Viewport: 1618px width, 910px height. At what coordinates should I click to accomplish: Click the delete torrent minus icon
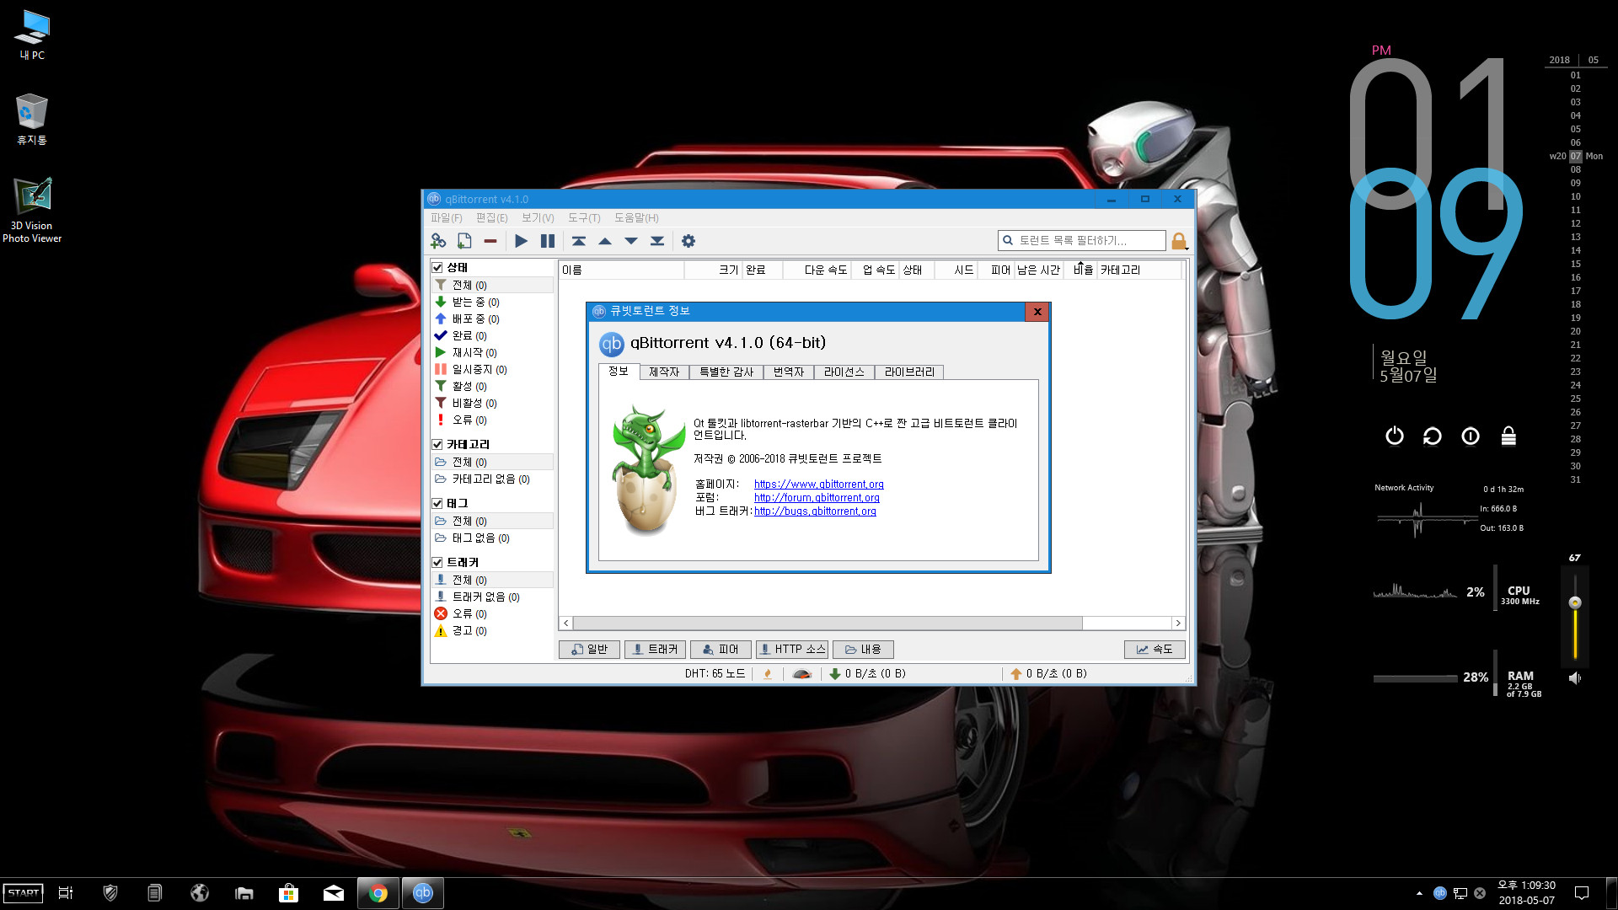[x=490, y=241]
